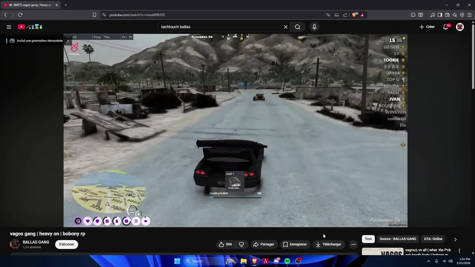Open Spotify from the taskbar
Screen dimensions: 475x267
tap(287, 261)
